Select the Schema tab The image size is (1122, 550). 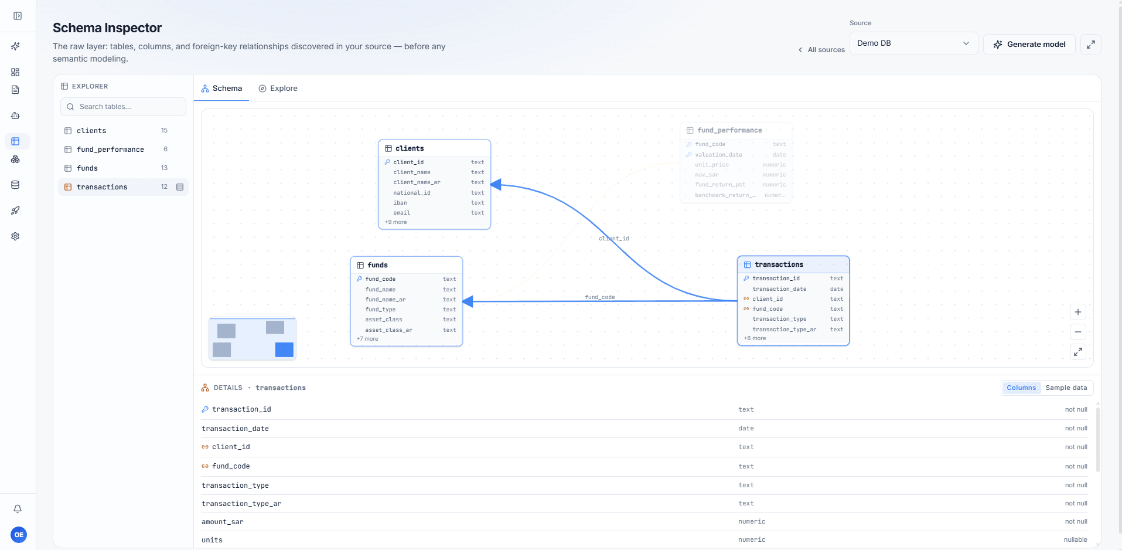(x=221, y=89)
